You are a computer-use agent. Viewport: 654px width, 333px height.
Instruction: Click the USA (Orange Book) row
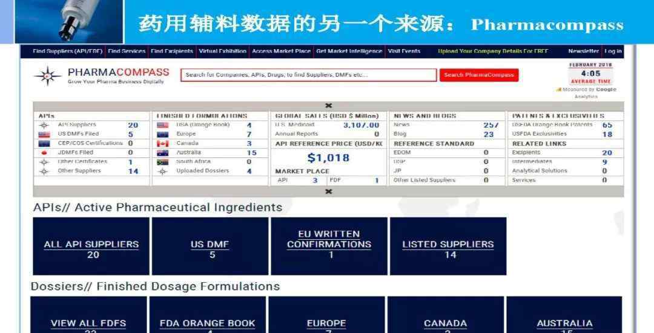[210, 125]
